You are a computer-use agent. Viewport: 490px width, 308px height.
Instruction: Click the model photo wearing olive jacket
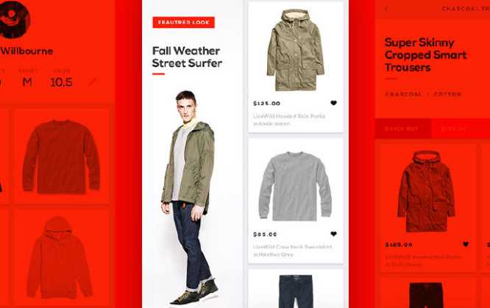pos(190,198)
